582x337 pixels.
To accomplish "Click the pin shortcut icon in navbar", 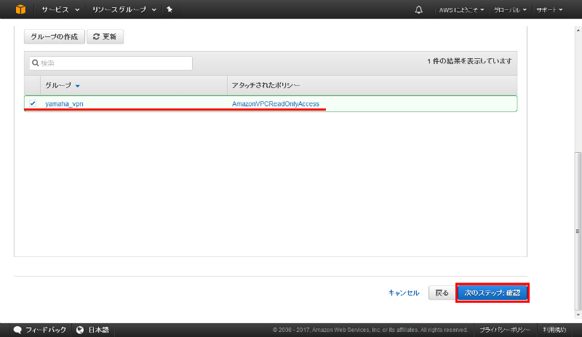I will click(170, 9).
